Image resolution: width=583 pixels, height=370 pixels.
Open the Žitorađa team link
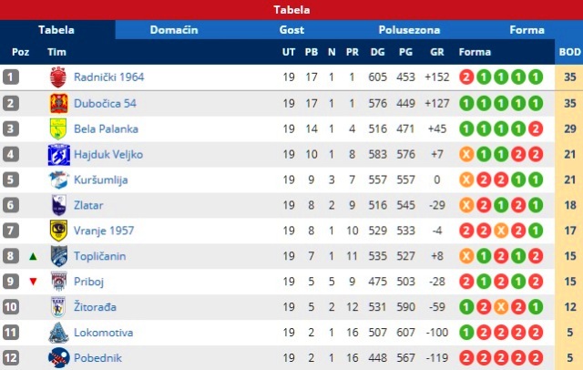(x=95, y=307)
